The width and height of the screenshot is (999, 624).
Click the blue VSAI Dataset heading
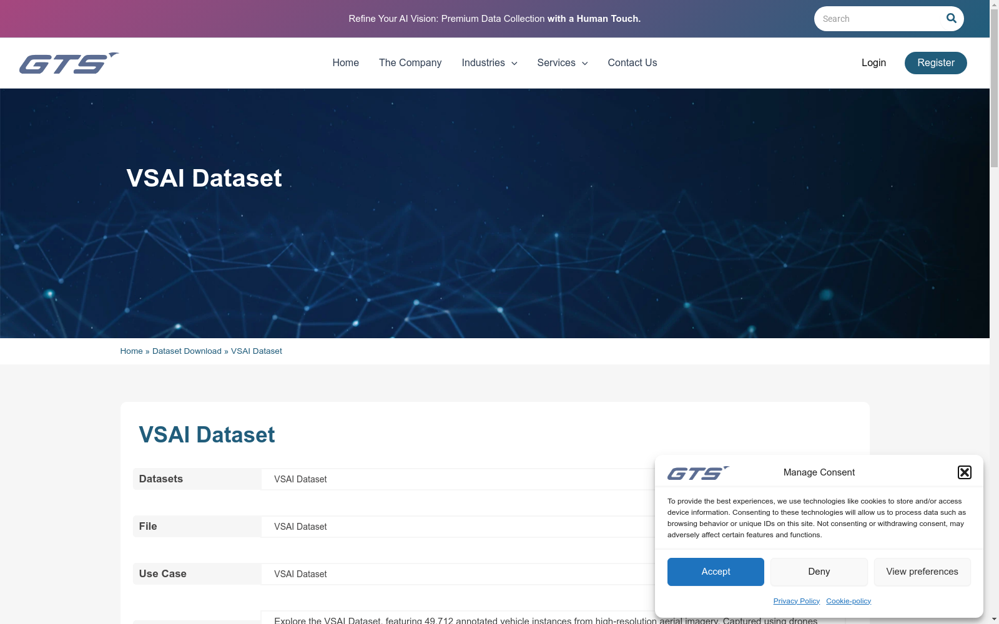[207, 435]
